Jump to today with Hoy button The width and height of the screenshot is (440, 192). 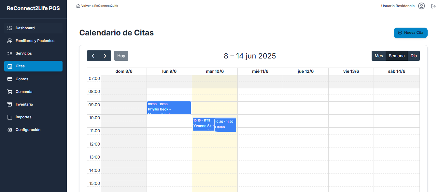[121, 56]
